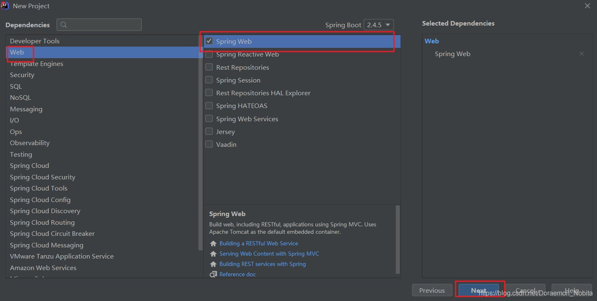Uncheck the Spring Web checkbox
Viewport: 597px width, 301px height.
click(209, 41)
